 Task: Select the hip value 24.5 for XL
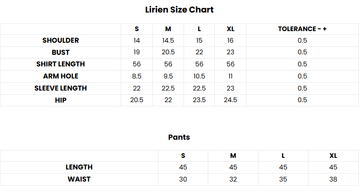click(231, 100)
